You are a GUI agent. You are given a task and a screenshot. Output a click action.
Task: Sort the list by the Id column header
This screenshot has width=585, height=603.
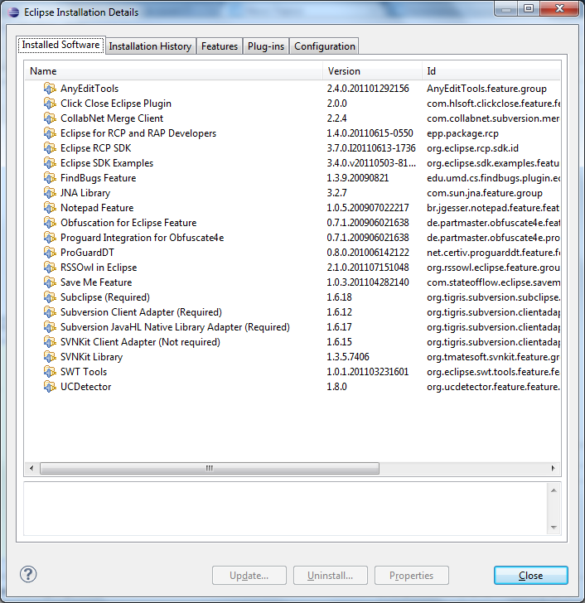(x=491, y=71)
